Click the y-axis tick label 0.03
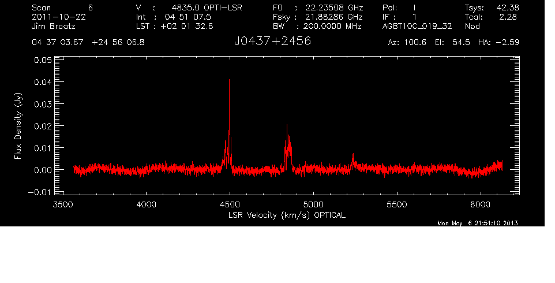555x283 pixels. (x=43, y=104)
